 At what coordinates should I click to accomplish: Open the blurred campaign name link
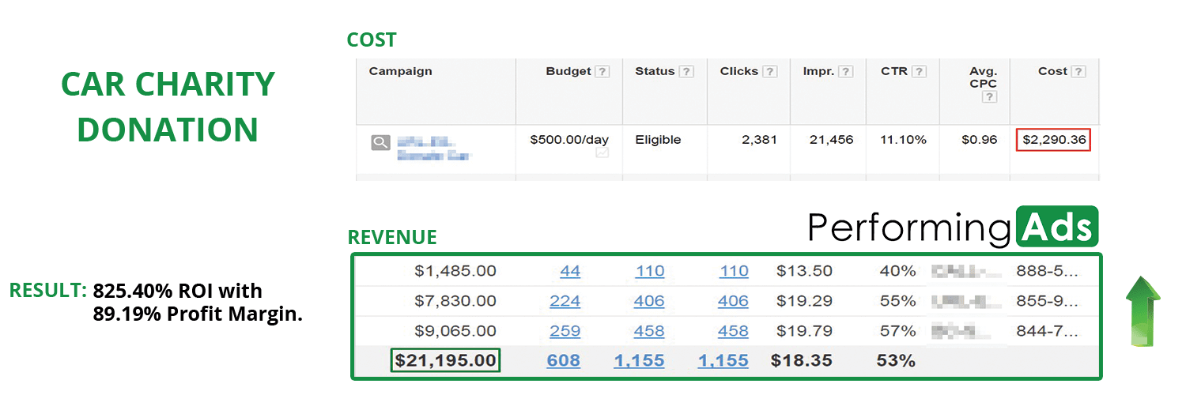pyautogui.click(x=433, y=149)
